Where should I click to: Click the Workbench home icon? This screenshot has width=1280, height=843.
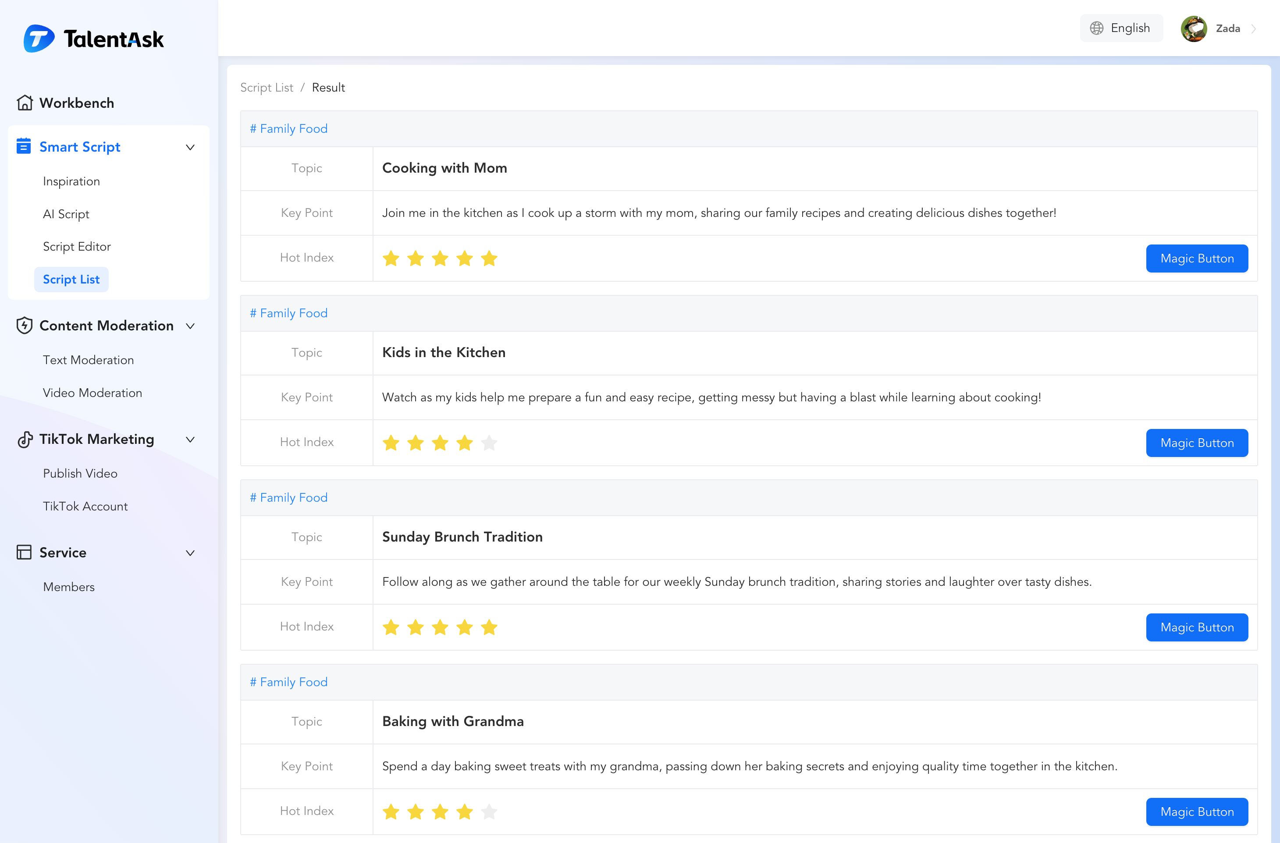point(25,103)
